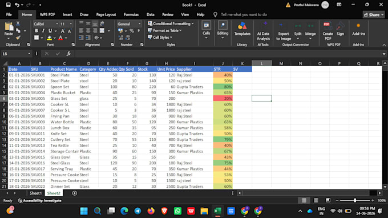Image resolution: width=388 pixels, height=218 pixels.
Task: Open the General number format dropdown
Action: 139,24
